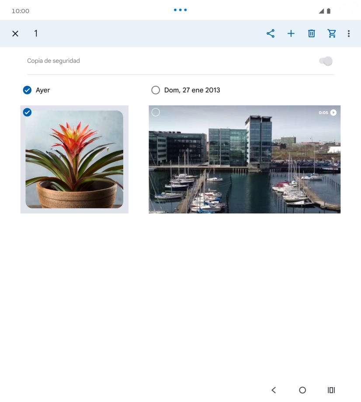The height and width of the screenshot is (402, 361).
Task: Tap the share icon in toolbar
Action: point(271,34)
